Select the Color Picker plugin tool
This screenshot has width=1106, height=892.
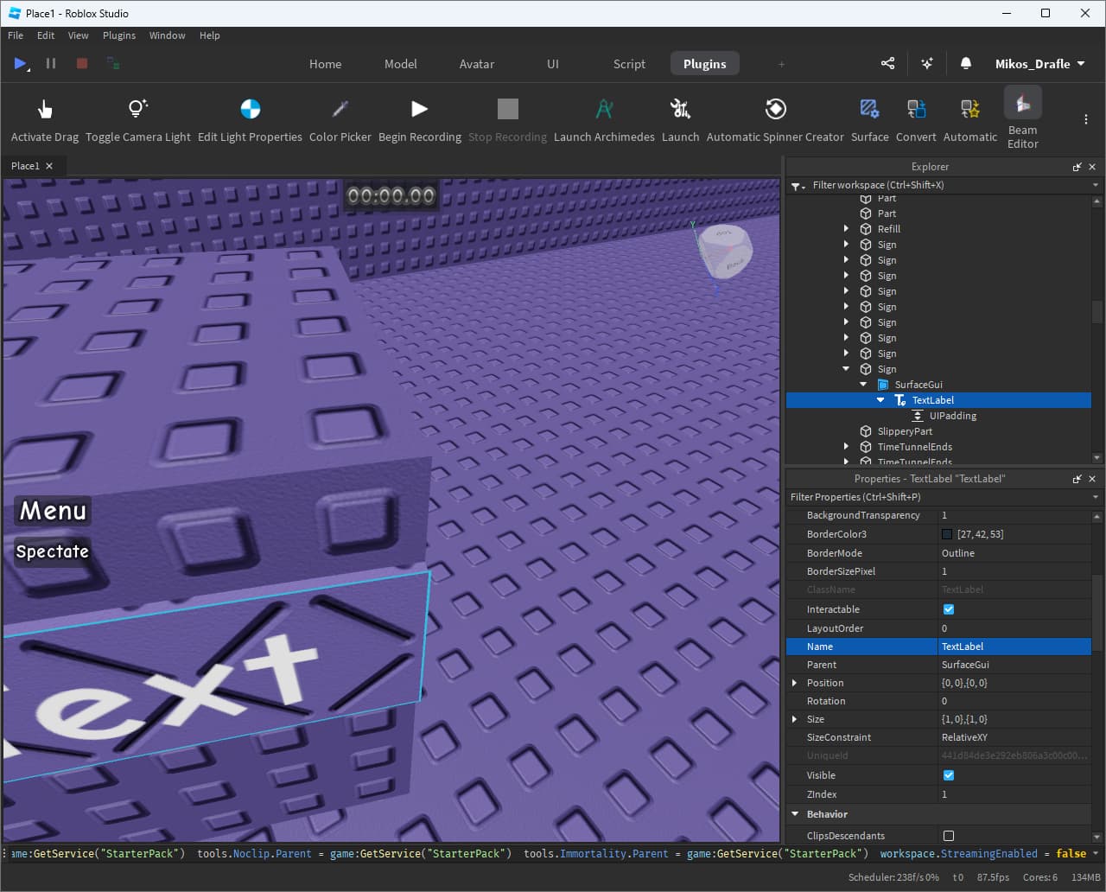[340, 110]
